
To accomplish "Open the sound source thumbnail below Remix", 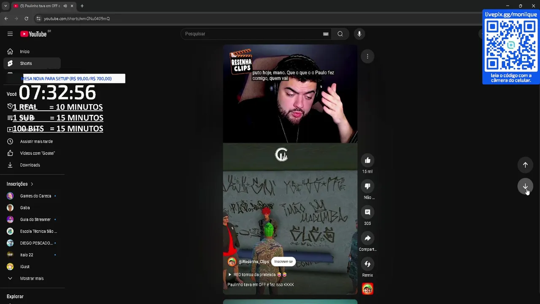I will 367,289.
